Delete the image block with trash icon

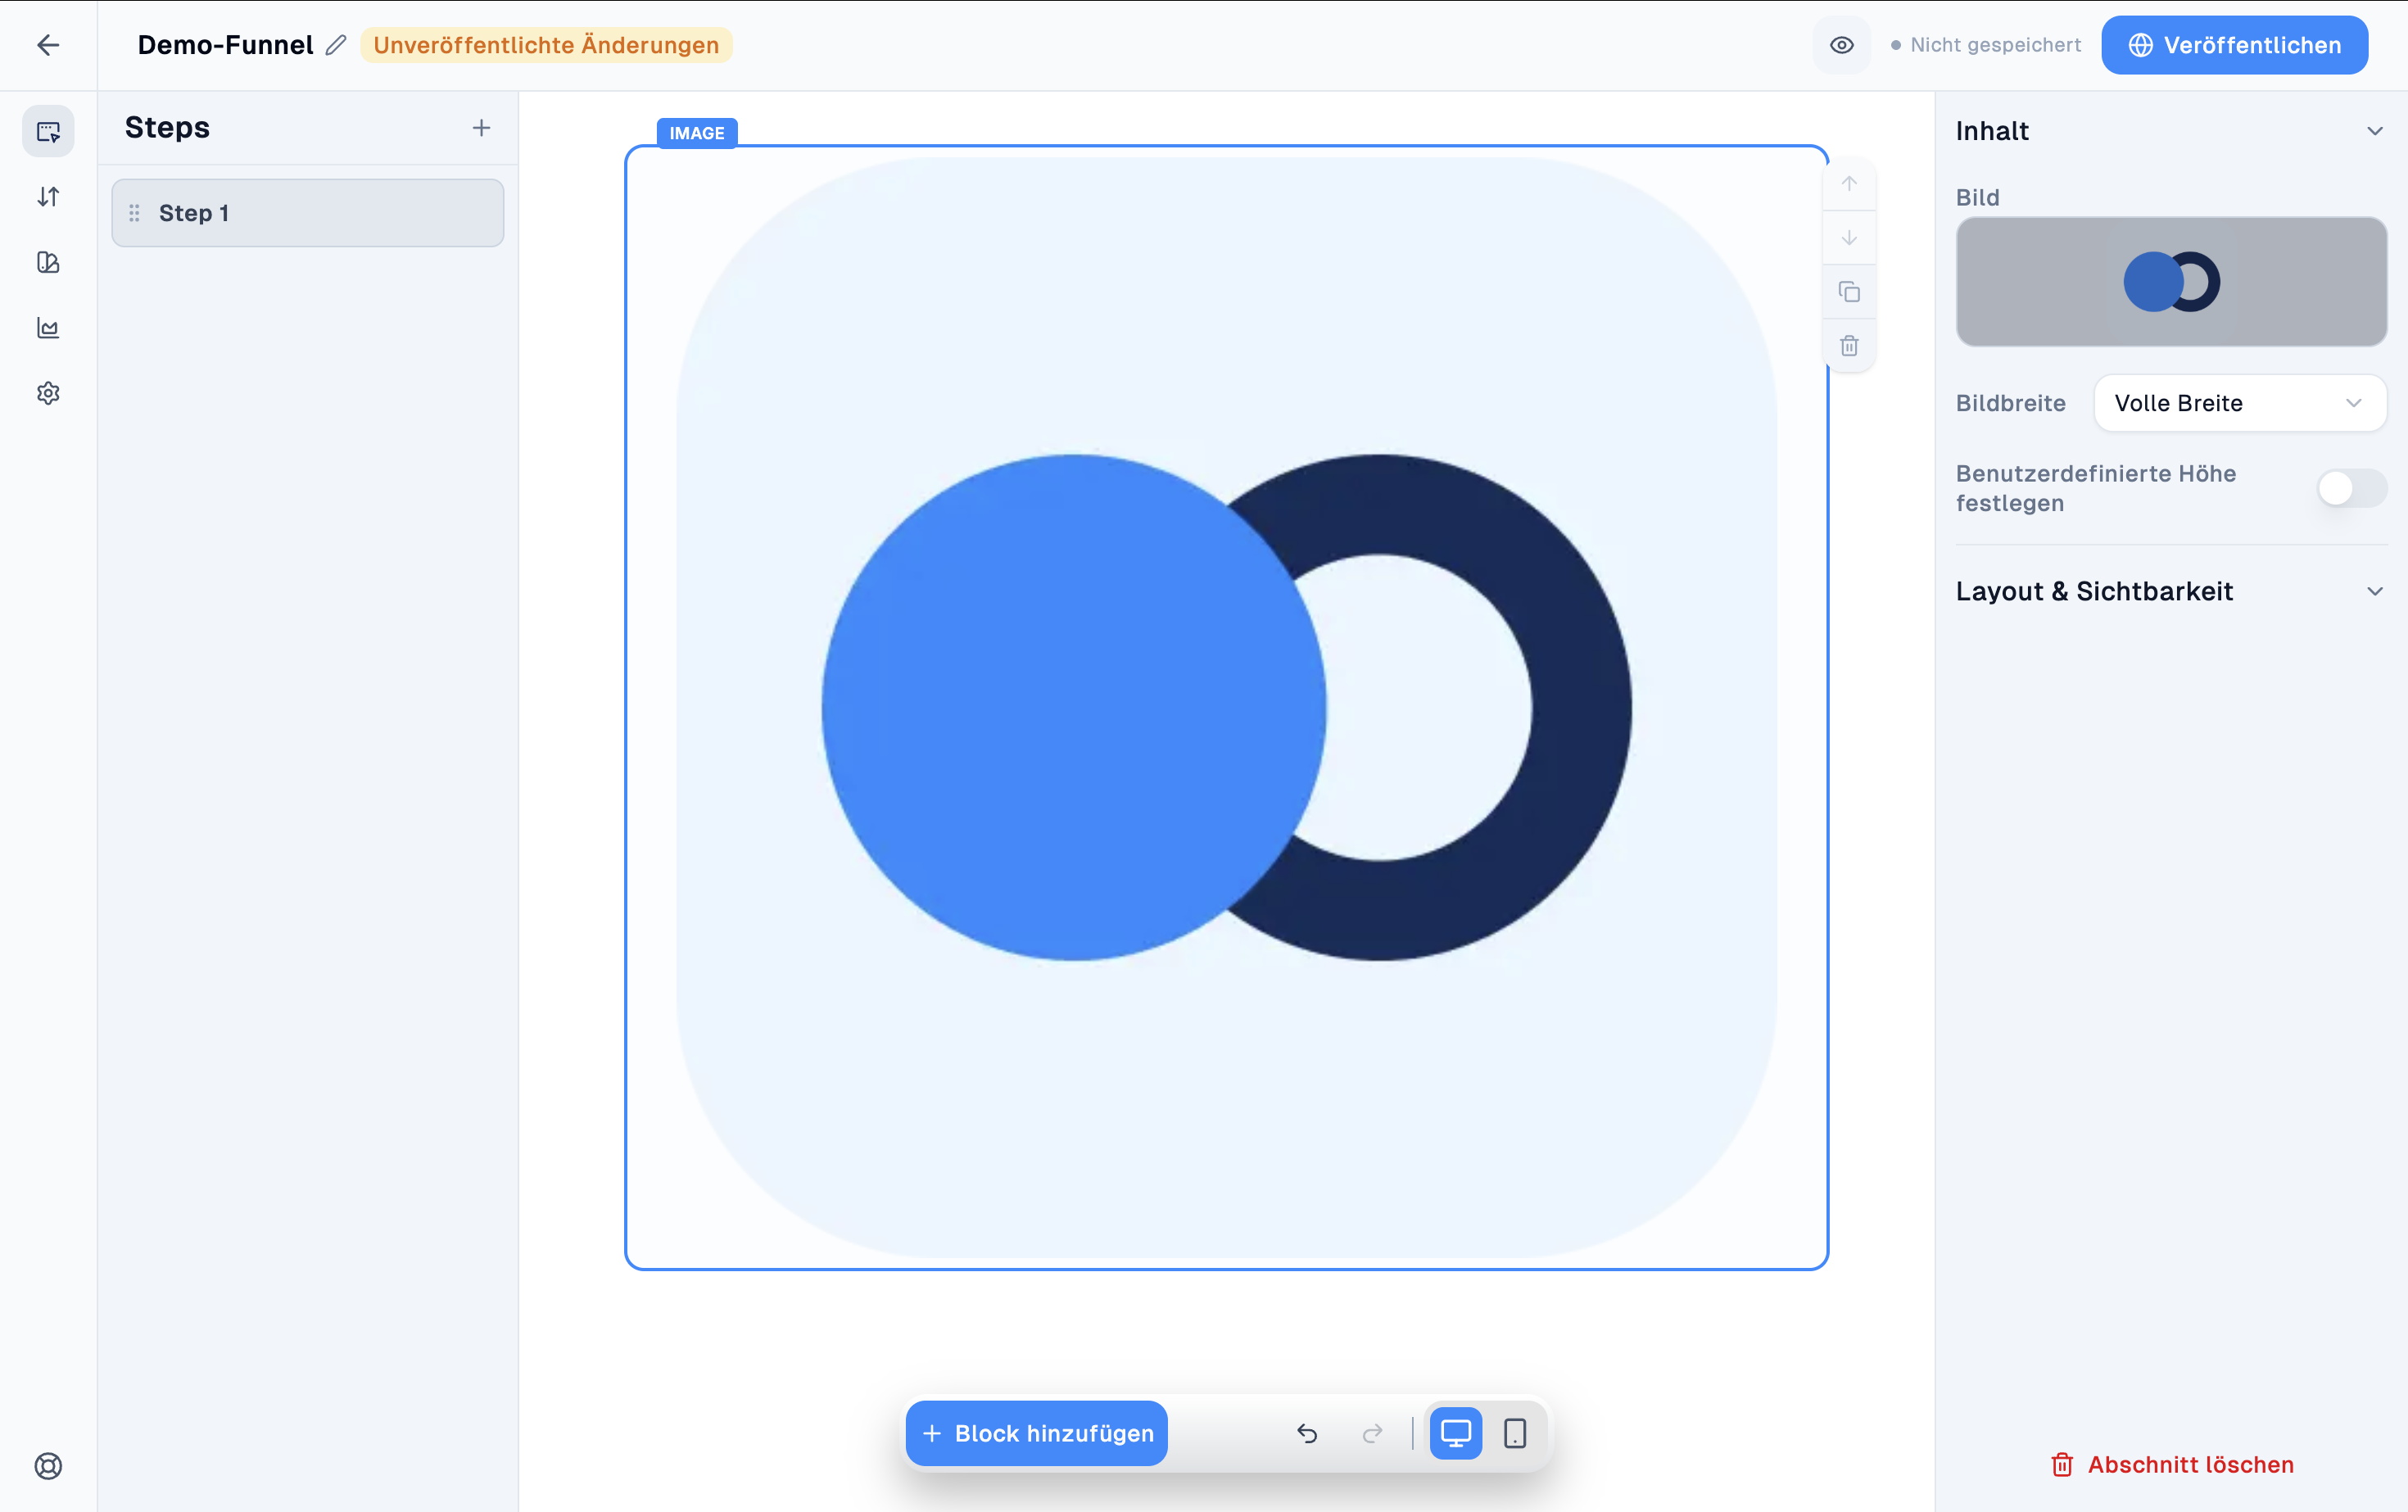coord(1849,346)
